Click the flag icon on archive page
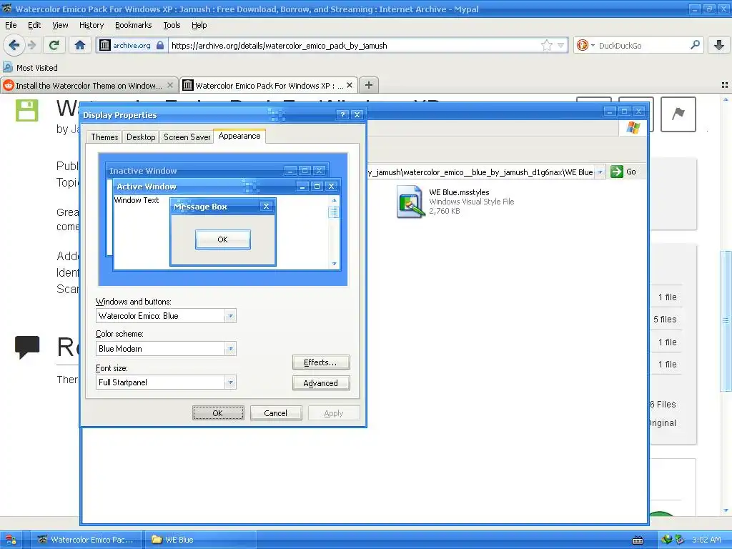732x549 pixels. tap(678, 114)
